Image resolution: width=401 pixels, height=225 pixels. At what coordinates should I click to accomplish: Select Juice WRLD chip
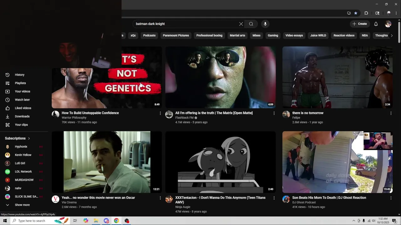click(x=318, y=36)
